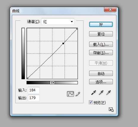Image resolution: width=138 pixels, height=127 pixels.
Task: Click the 好 button
Action: click(101, 24)
